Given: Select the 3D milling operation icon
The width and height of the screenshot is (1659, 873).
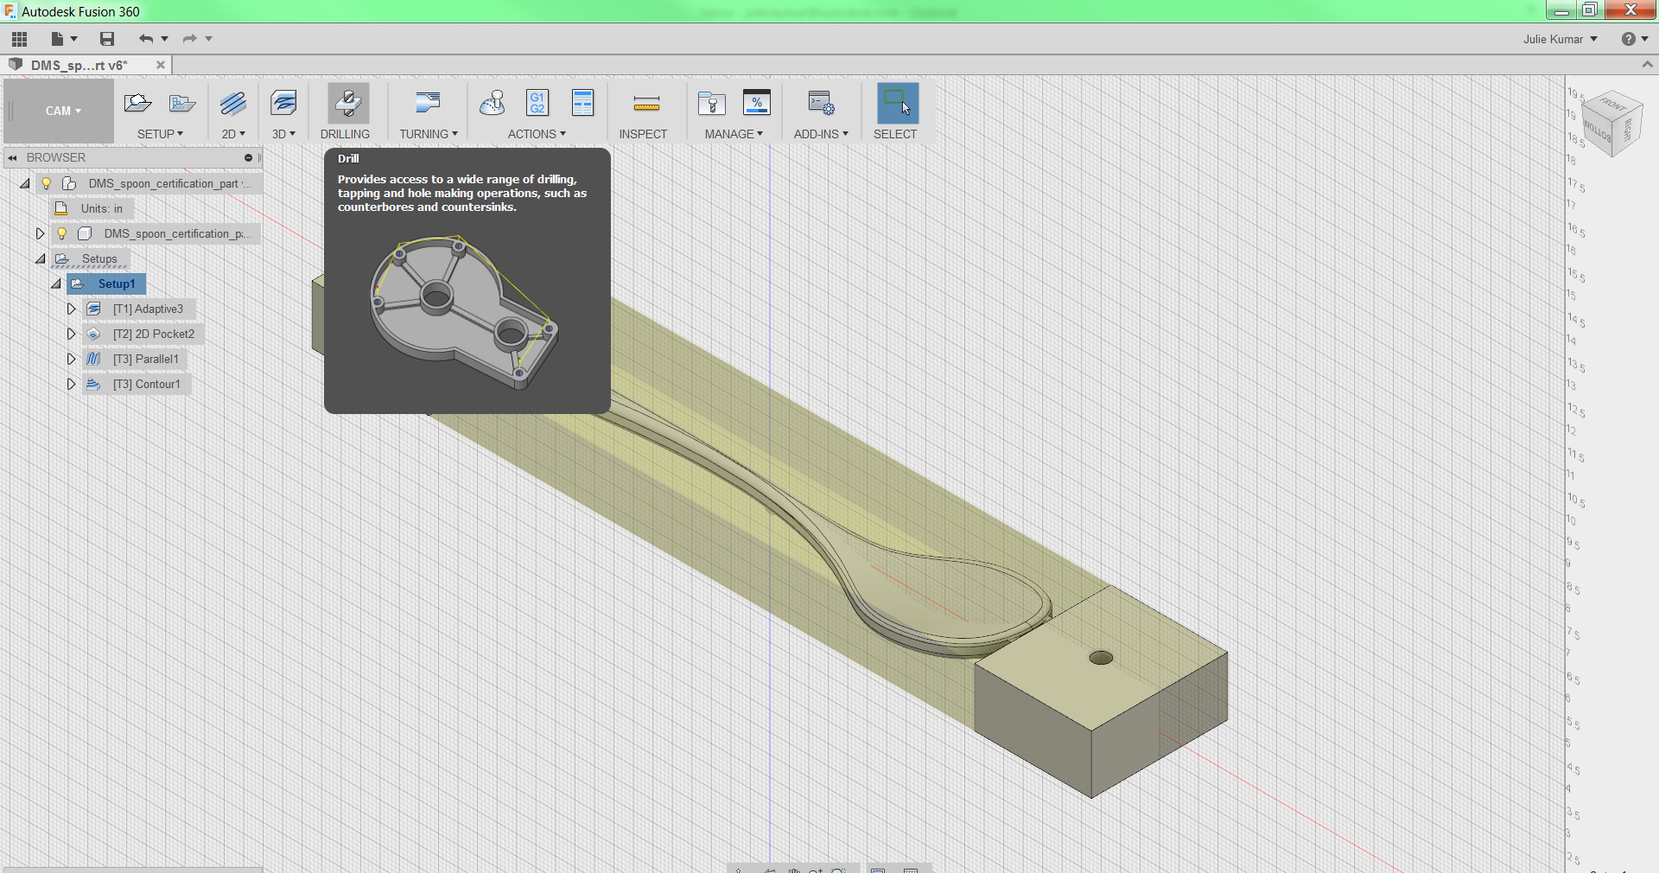Looking at the screenshot, I should 283,104.
